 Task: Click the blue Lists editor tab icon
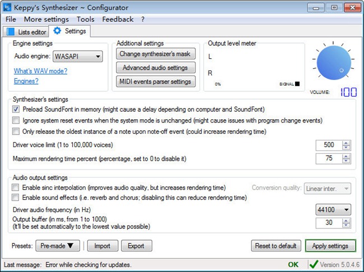pyautogui.click(x=11, y=32)
